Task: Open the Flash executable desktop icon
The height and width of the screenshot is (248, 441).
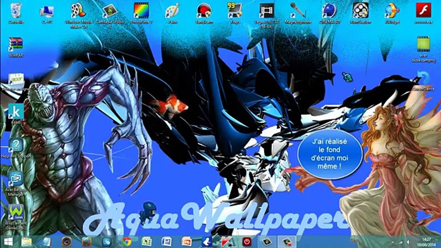Action: tap(423, 13)
